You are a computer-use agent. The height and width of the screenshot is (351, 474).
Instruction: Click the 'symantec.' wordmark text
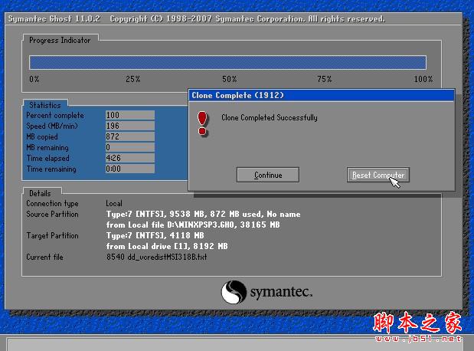pyautogui.click(x=281, y=292)
